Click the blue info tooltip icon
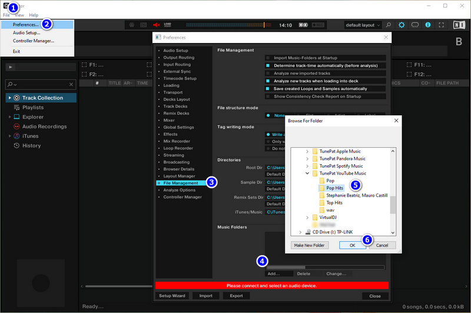 click(428, 25)
